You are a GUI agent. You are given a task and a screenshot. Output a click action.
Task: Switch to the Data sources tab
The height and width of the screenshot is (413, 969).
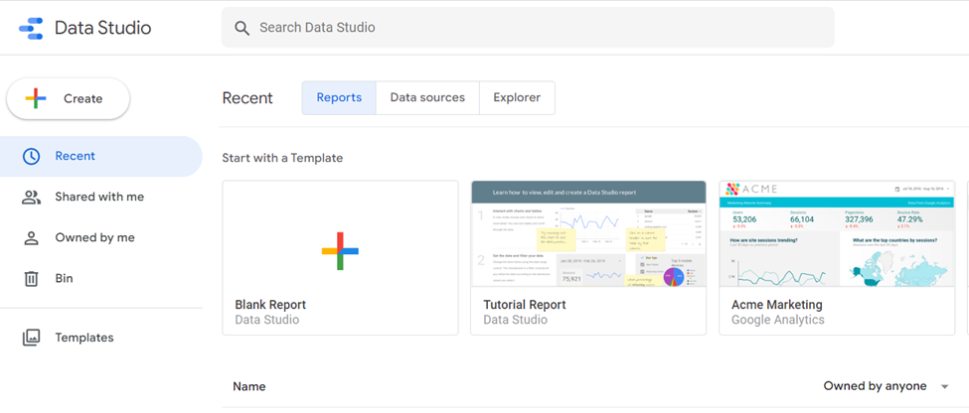(427, 97)
